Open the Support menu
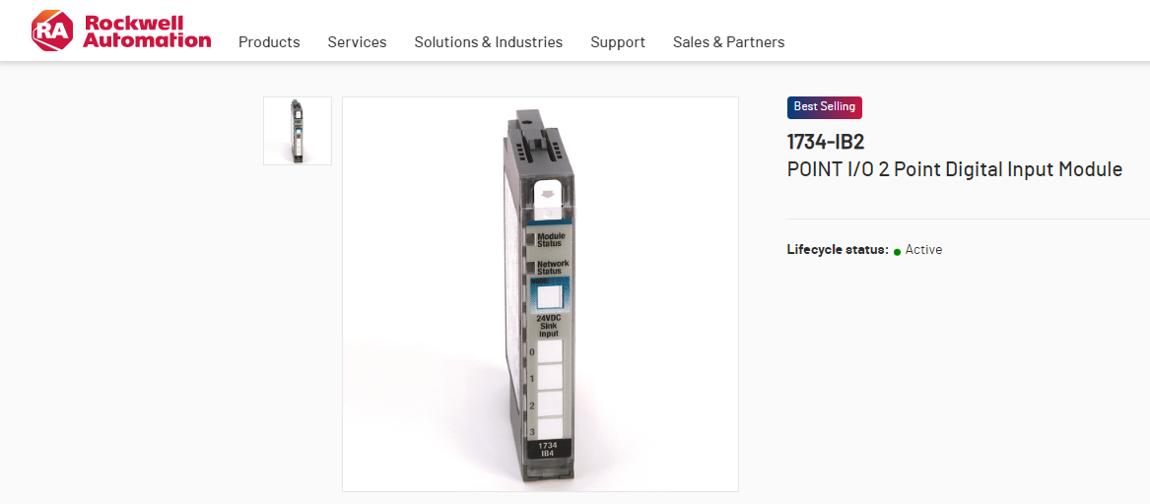 pyautogui.click(x=618, y=42)
